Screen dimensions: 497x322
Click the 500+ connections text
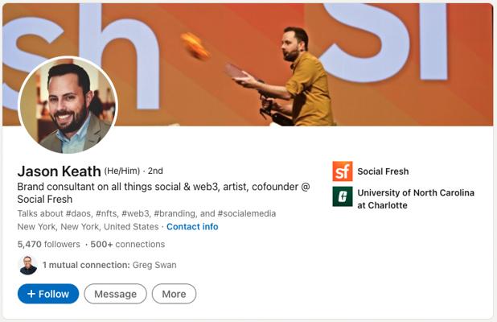[x=128, y=244]
